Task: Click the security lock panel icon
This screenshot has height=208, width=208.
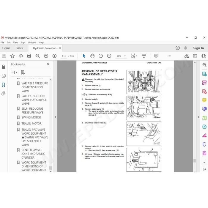Action: [4, 67]
